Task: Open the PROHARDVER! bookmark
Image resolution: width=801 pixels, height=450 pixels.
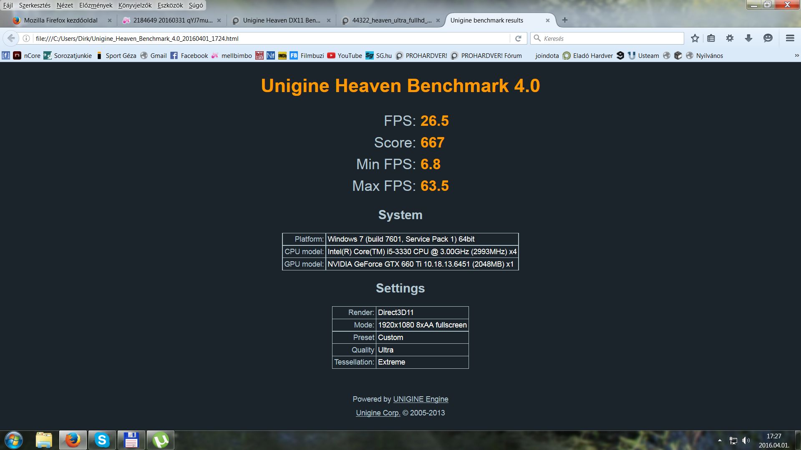Action: (421, 55)
